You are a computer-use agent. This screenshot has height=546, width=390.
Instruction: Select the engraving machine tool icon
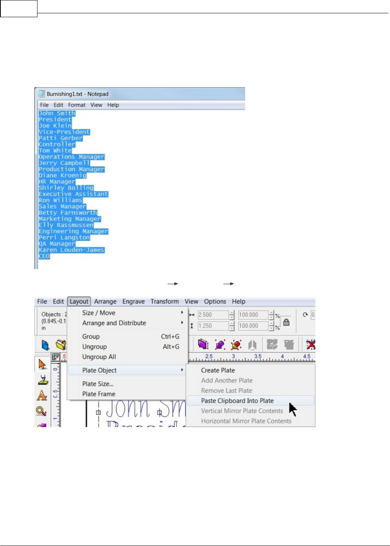click(42, 380)
